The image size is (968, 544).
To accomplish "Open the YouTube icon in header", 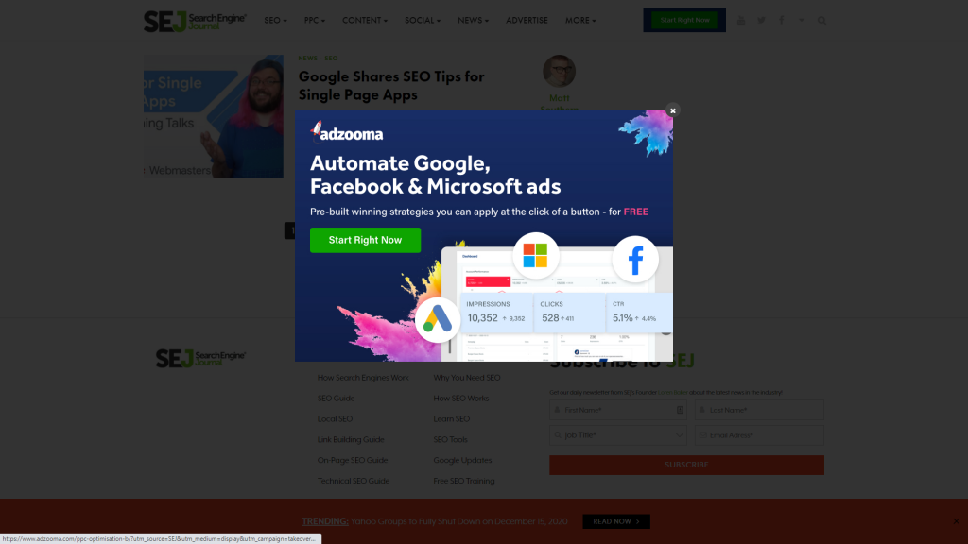I will pos(741,21).
